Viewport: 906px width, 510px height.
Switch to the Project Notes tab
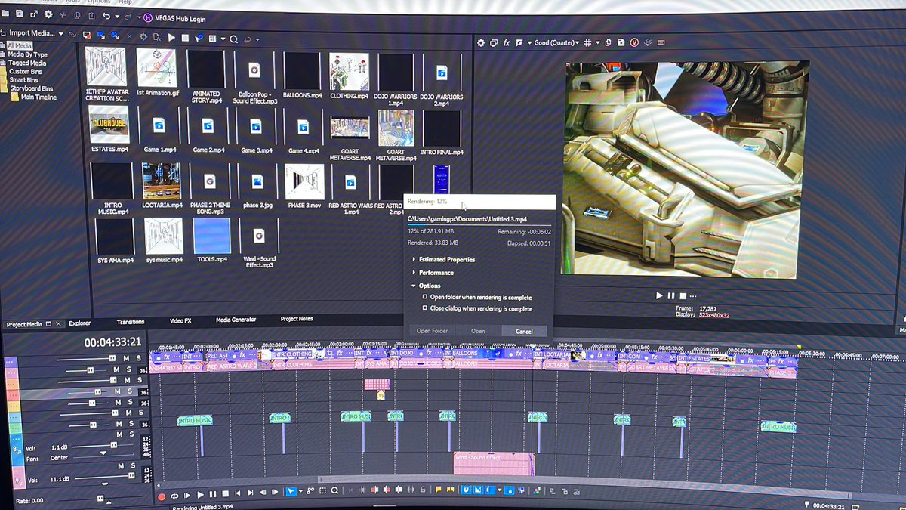coord(297,319)
